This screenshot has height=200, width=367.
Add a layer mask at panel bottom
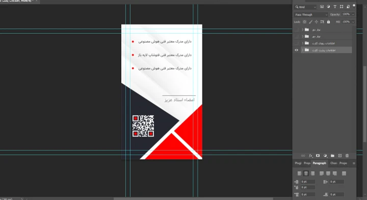[x=318, y=156]
